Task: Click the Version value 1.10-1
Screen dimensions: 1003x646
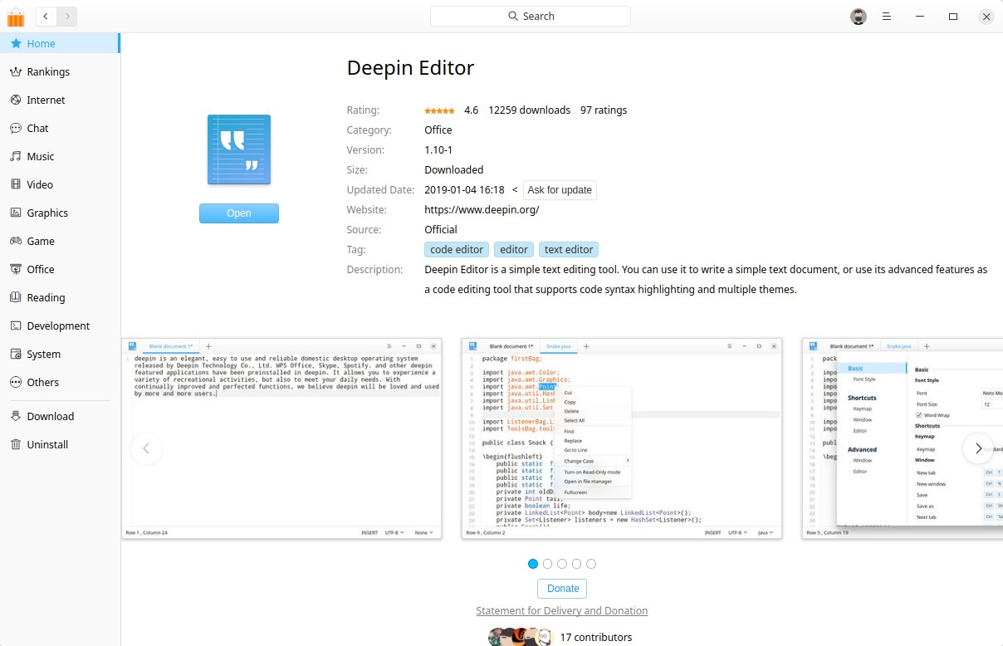Action: tap(438, 149)
